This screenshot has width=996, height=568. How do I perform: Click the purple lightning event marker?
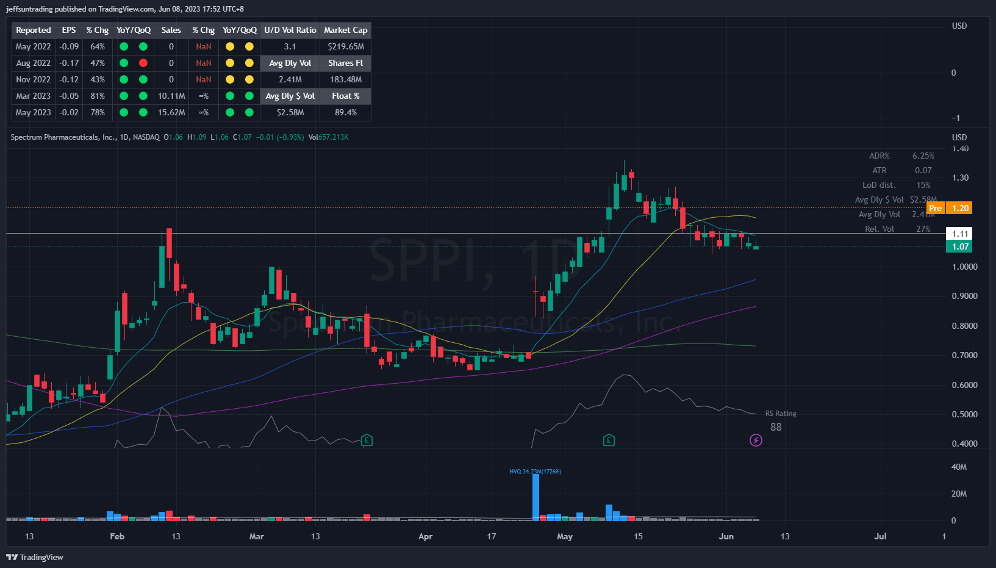click(756, 440)
